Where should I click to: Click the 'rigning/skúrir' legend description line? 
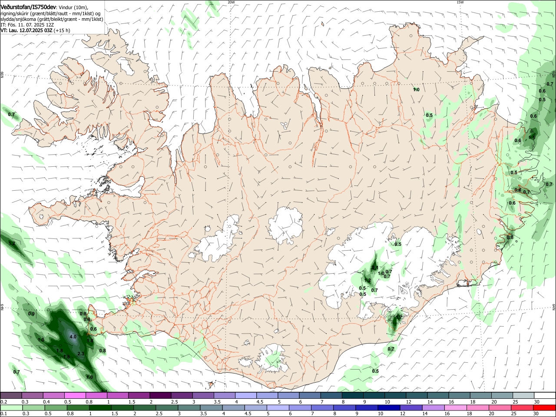coord(50,13)
